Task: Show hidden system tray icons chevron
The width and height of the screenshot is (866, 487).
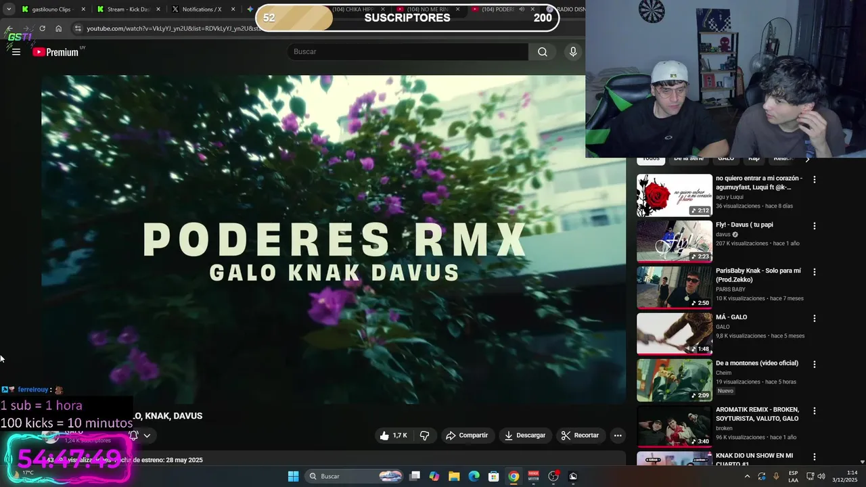Action: (x=747, y=476)
